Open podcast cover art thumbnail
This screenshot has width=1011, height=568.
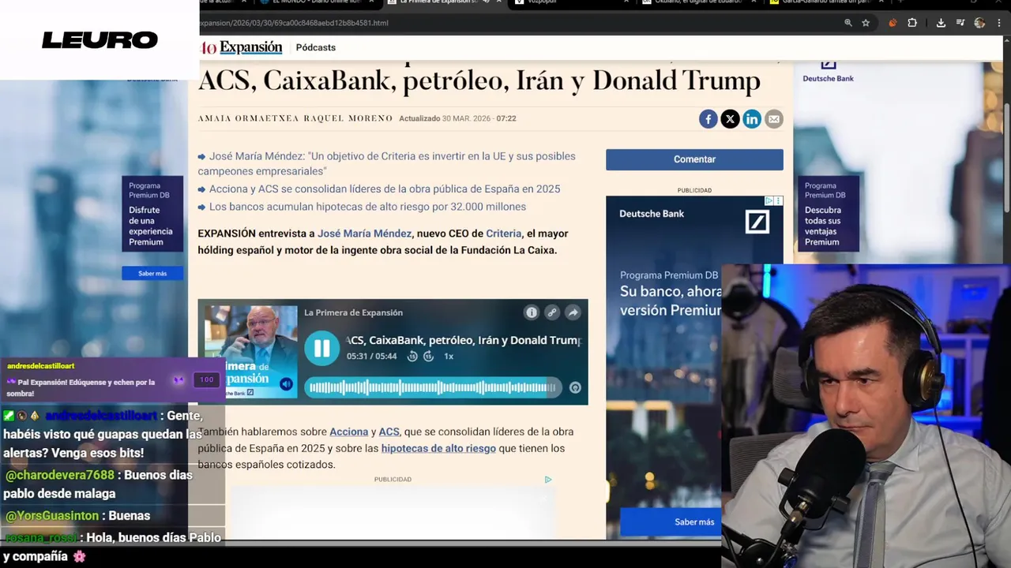pyautogui.click(x=251, y=352)
